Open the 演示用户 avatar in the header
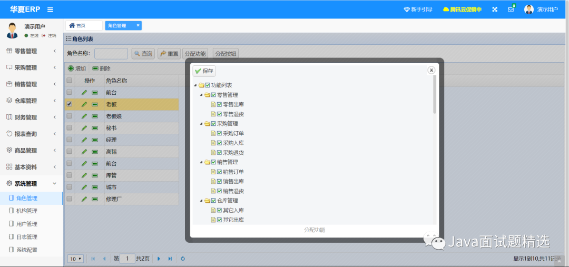This screenshot has width=569, height=267. (529, 9)
